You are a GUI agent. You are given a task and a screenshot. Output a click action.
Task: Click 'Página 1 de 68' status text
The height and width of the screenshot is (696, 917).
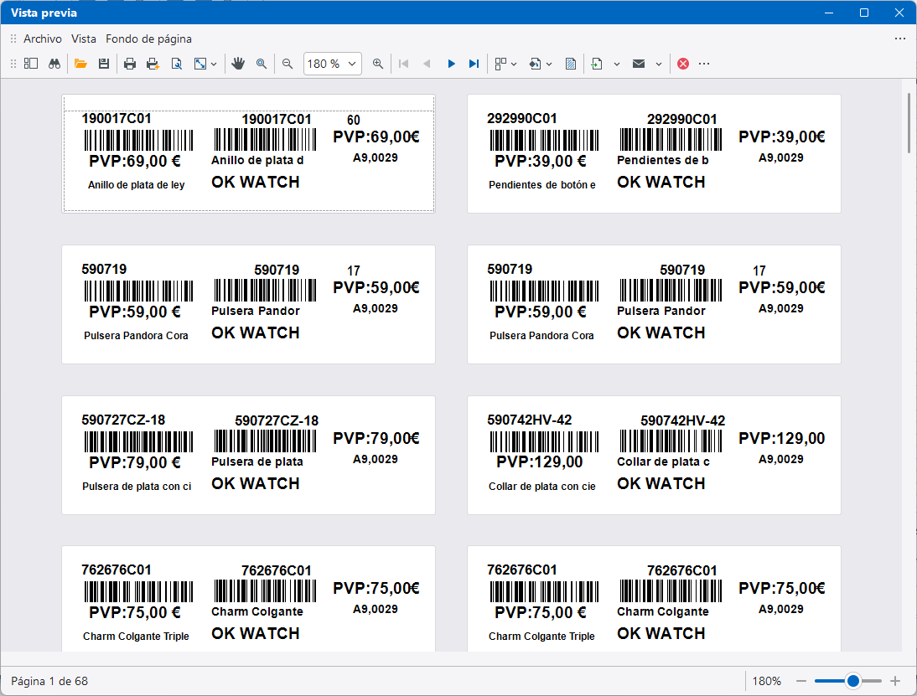[49, 681]
